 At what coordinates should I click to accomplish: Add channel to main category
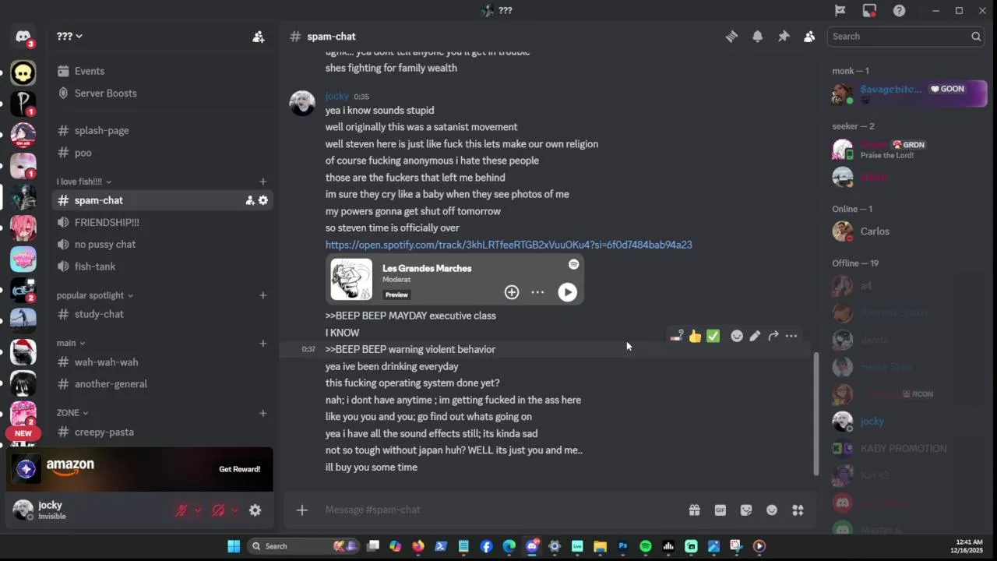tap(263, 343)
